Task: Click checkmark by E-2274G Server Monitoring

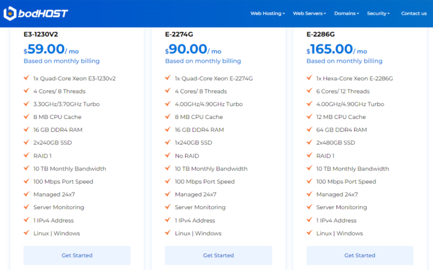Action: (167, 207)
